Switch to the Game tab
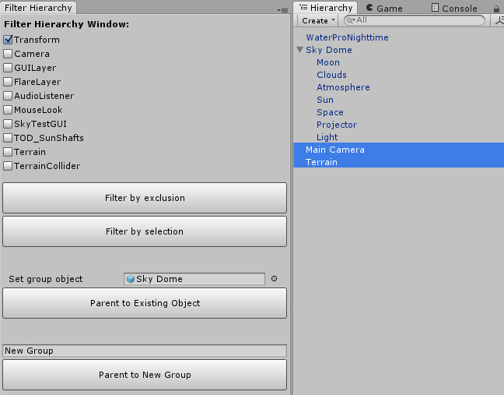The height and width of the screenshot is (395, 504). click(384, 9)
